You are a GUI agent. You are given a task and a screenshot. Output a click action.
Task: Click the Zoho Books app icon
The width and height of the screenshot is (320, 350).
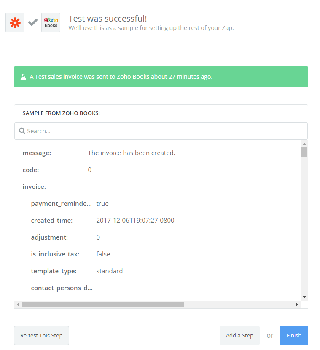(x=51, y=22)
